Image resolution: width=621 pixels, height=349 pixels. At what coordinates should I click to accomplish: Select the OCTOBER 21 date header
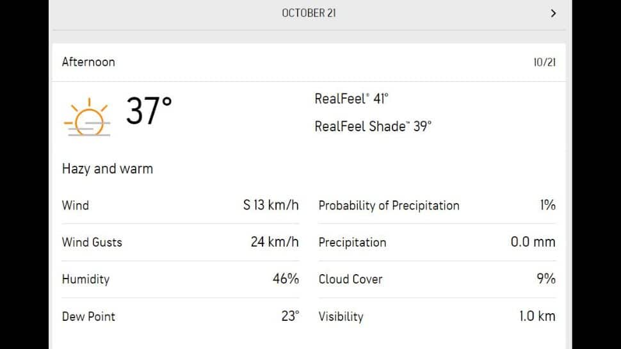[309, 13]
